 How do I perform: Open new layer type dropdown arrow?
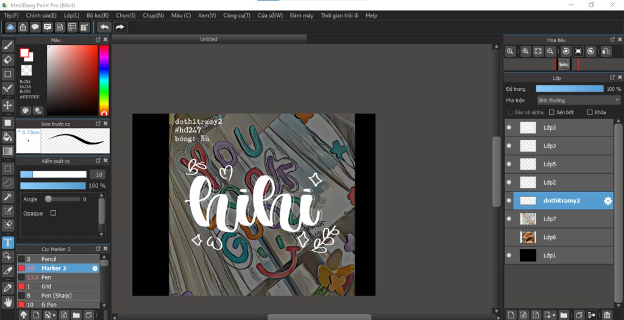(554, 316)
